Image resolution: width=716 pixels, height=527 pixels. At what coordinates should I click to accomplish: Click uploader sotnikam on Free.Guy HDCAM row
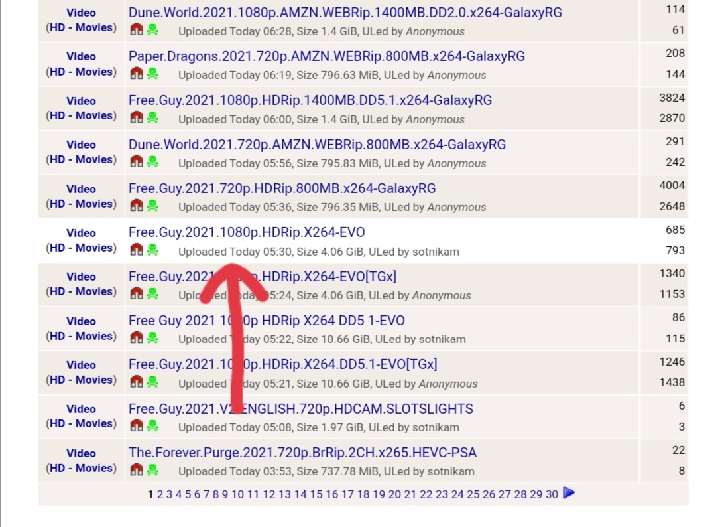pos(436,427)
